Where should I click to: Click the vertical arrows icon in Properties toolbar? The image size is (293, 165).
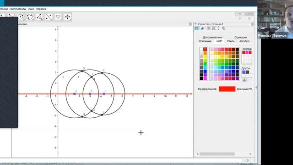219,28
